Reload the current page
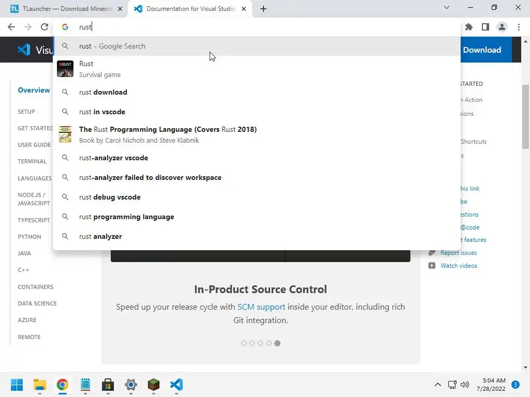This screenshot has height=397, width=530. (45, 27)
